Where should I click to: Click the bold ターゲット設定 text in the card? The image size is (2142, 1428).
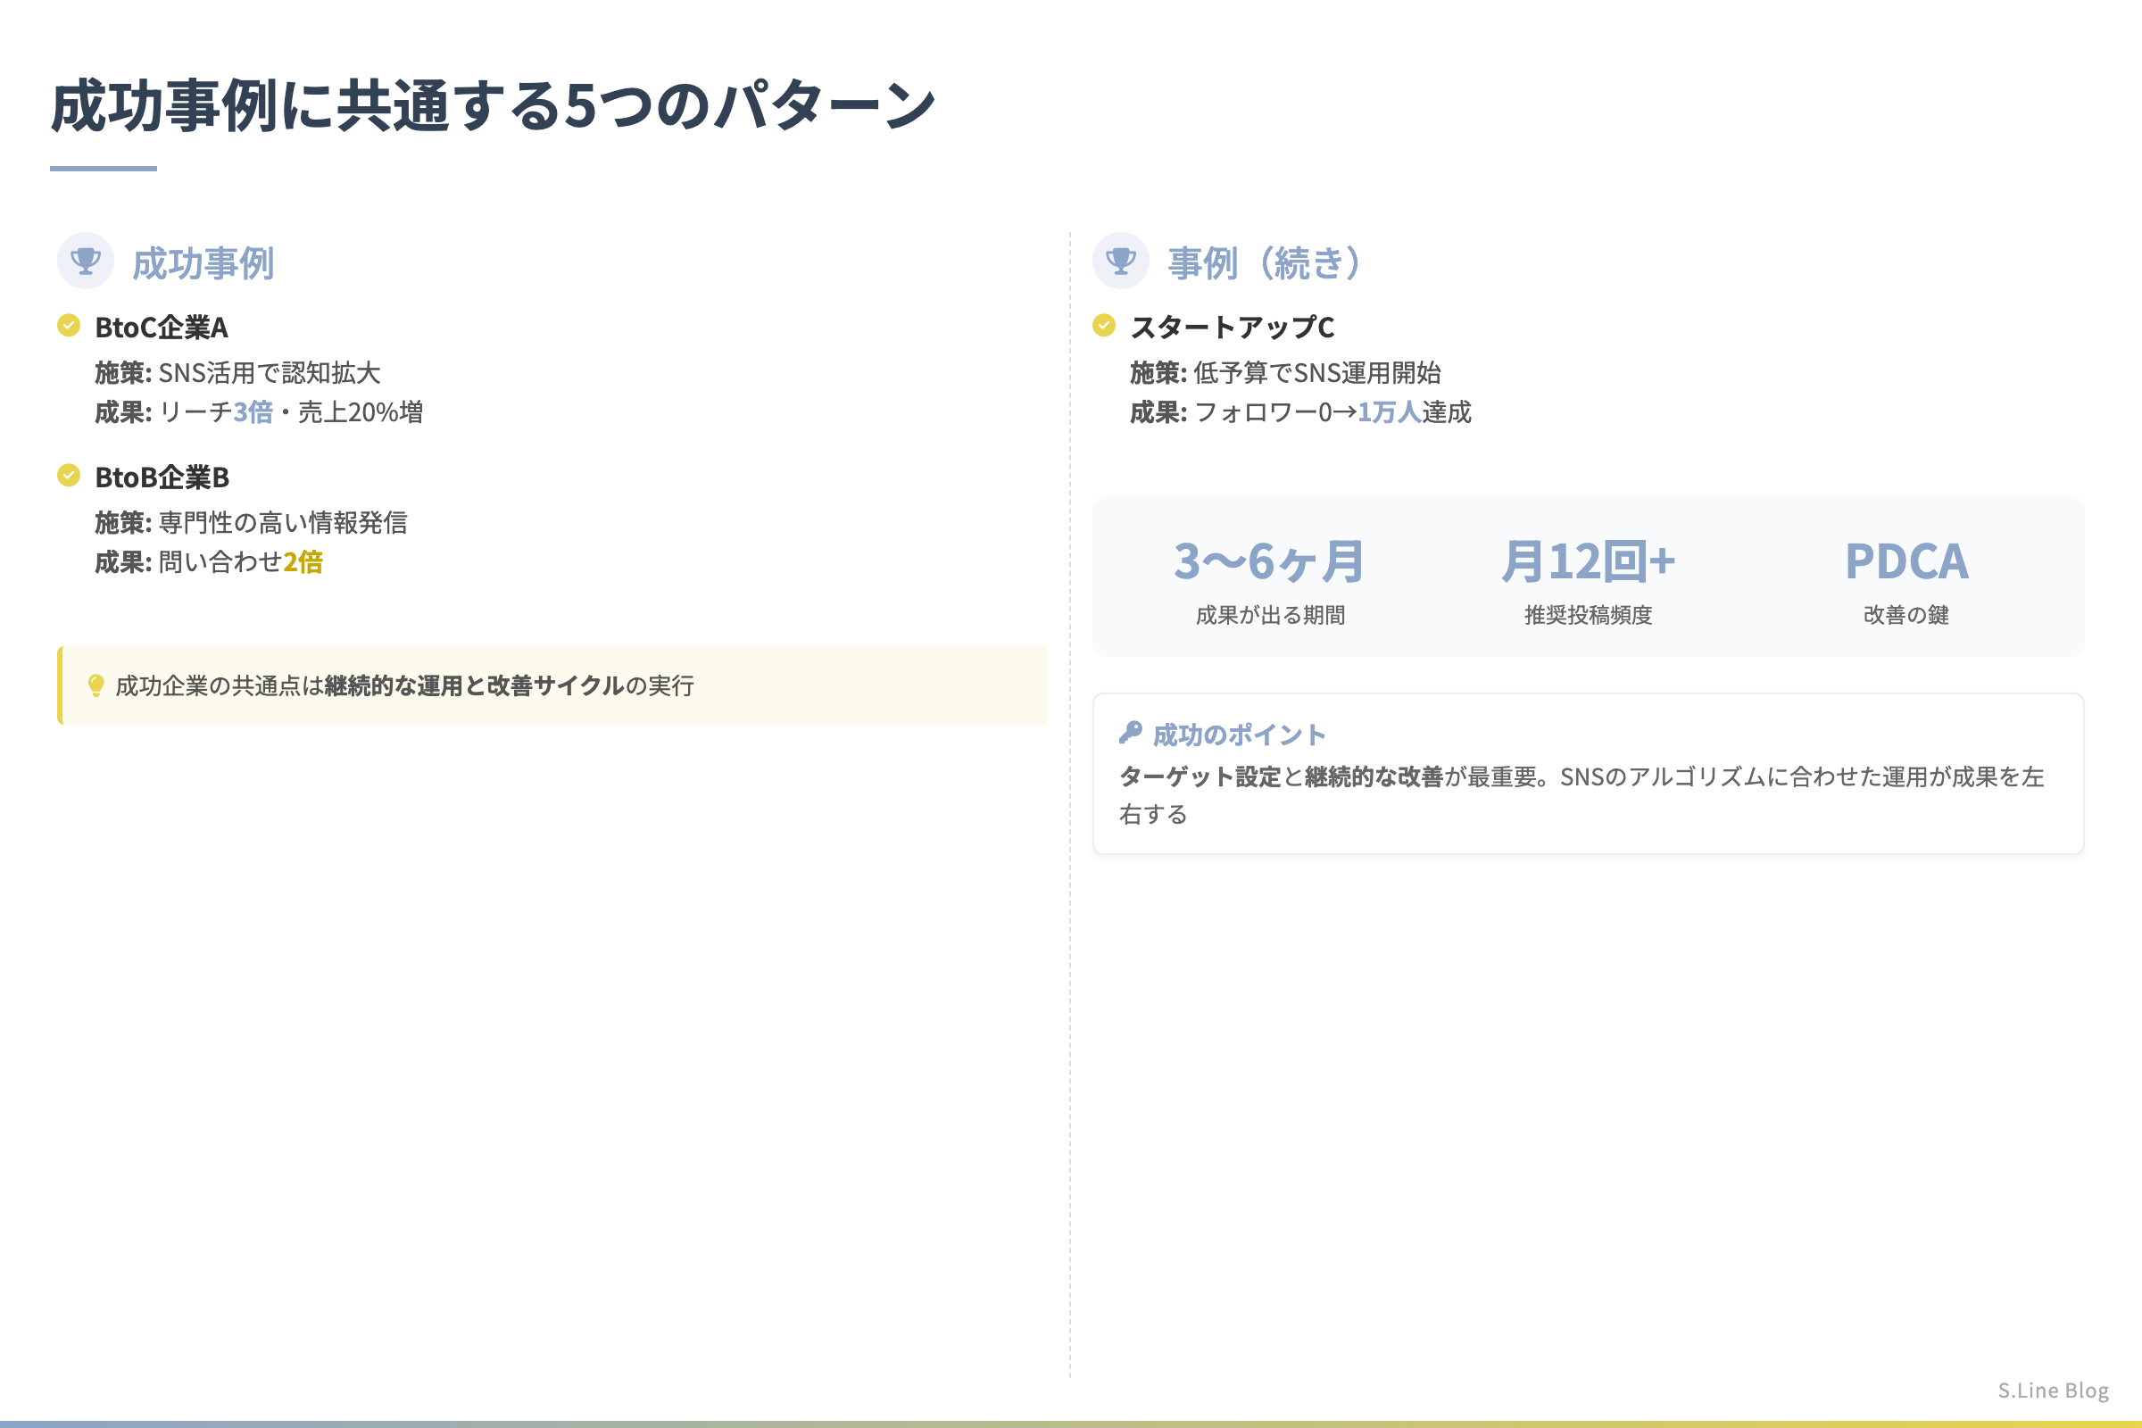[x=1200, y=776]
